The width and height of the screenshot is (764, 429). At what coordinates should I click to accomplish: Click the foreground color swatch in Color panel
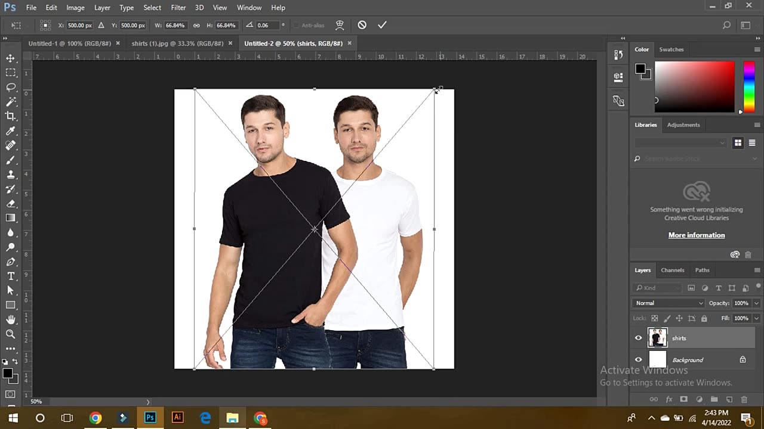640,69
